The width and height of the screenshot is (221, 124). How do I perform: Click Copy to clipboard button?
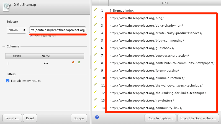160,118
